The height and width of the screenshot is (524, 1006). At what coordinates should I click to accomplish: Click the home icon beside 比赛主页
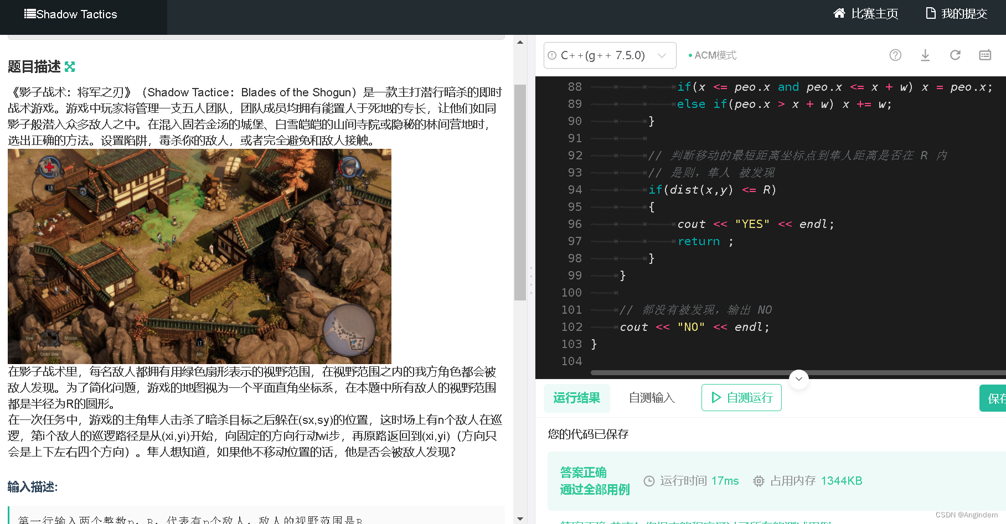840,13
